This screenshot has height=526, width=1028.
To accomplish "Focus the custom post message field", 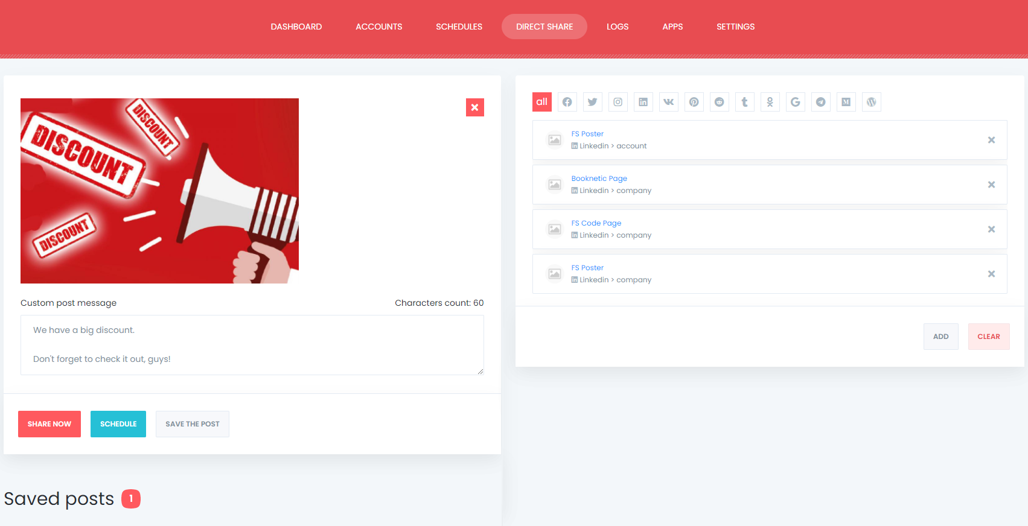I will pyautogui.click(x=252, y=345).
